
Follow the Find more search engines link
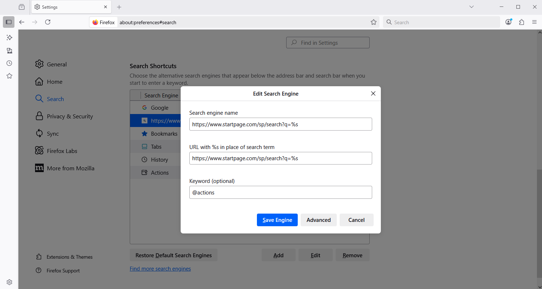[160, 269]
